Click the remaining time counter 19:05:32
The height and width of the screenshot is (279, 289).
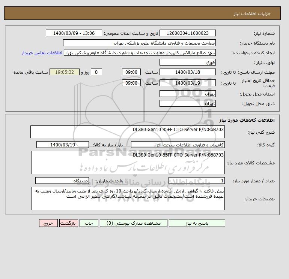coord(65,72)
